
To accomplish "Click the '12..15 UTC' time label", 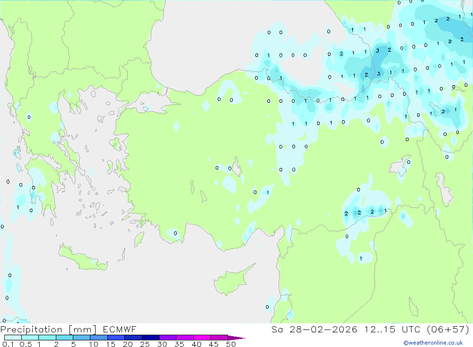I will point(392,329).
